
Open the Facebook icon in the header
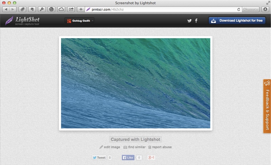click(x=196, y=21)
